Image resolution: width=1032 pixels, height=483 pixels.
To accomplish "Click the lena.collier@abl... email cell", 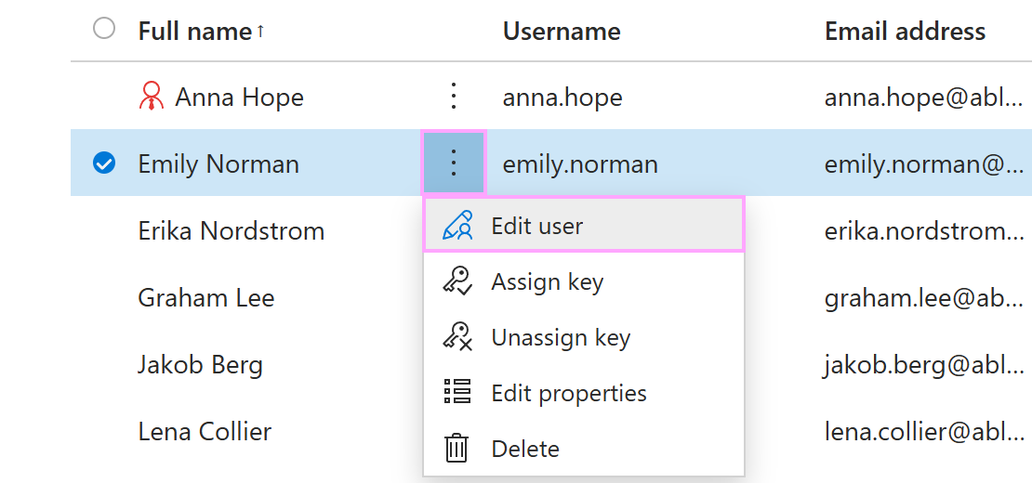I will [924, 432].
